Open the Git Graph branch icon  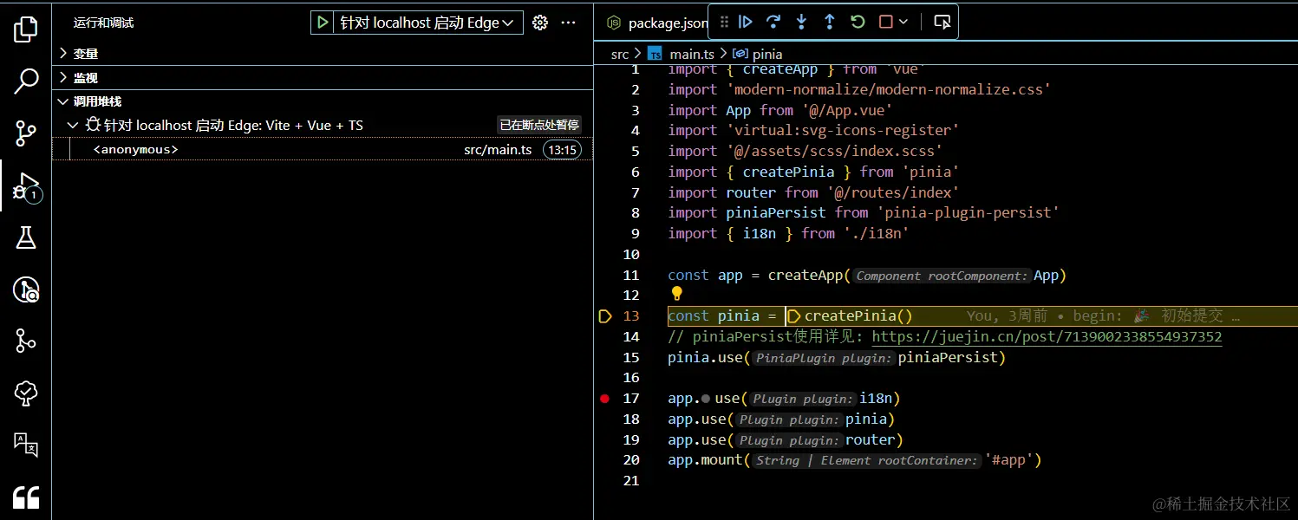26,341
